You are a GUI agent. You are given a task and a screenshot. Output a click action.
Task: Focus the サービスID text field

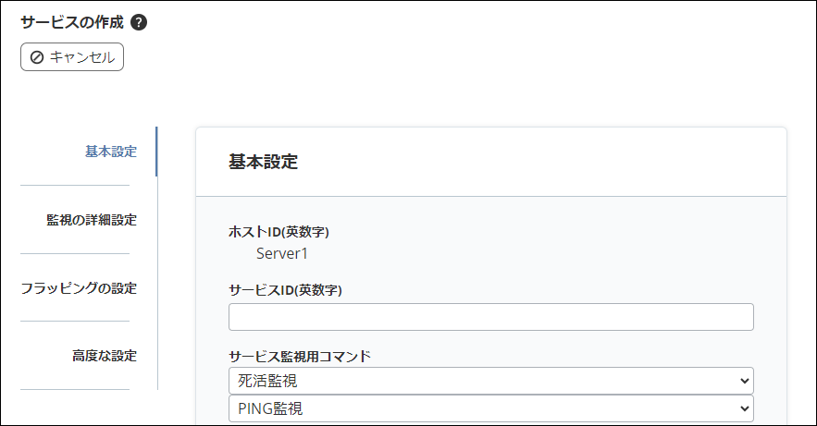(490, 317)
